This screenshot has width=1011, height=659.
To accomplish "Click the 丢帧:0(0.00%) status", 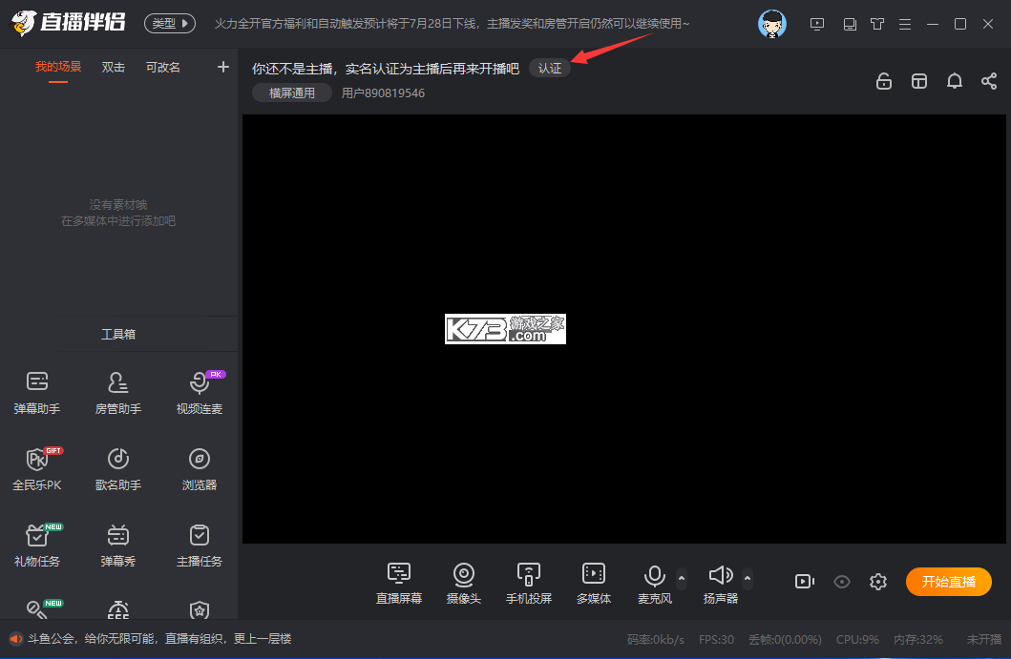I will click(x=785, y=640).
